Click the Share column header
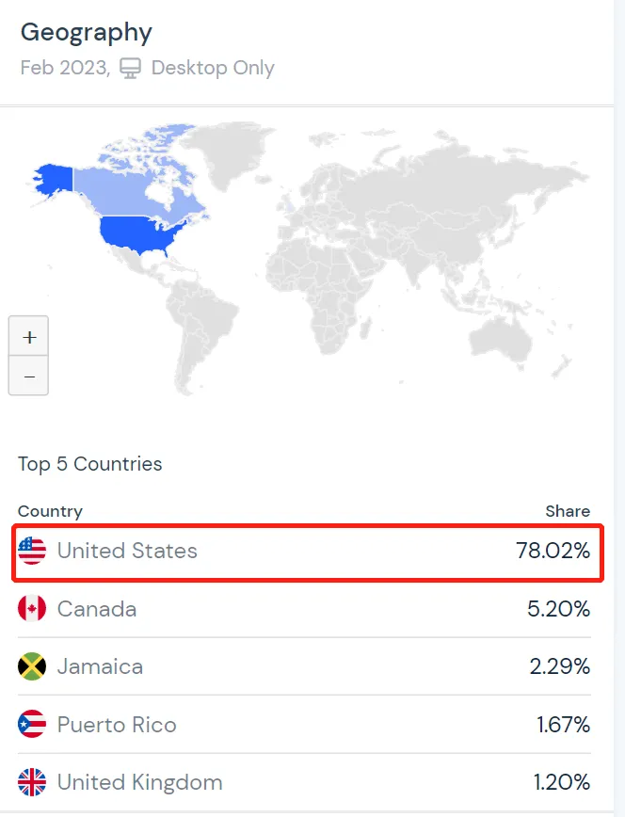This screenshot has width=625, height=817. pyautogui.click(x=568, y=511)
